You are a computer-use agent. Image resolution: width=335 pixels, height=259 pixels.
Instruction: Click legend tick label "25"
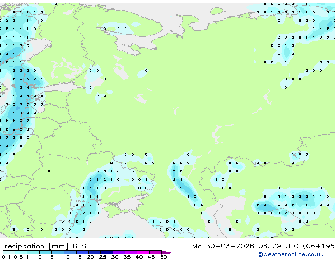[x=103, y=257]
